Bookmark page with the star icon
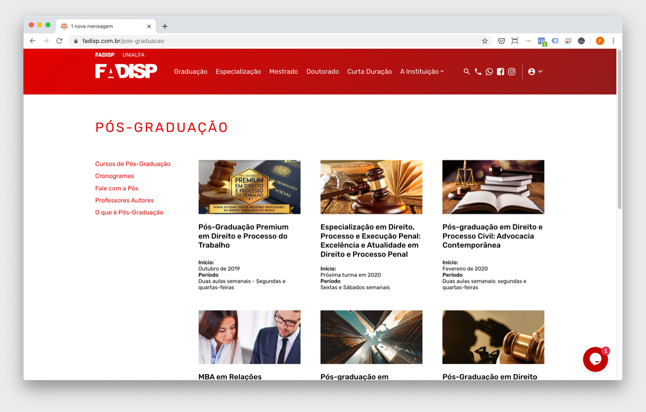This screenshot has width=646, height=412. click(x=484, y=41)
